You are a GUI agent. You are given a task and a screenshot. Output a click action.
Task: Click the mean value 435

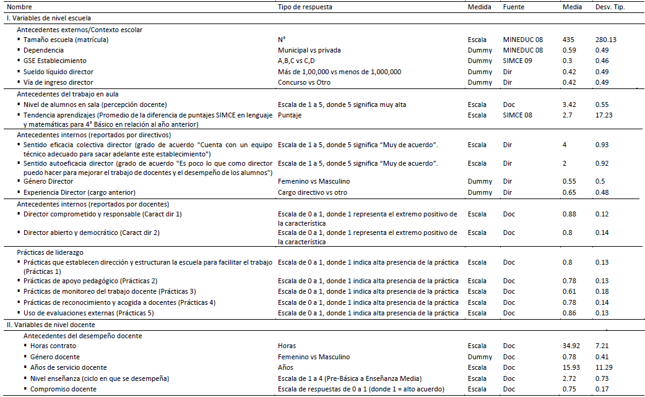[570, 40]
